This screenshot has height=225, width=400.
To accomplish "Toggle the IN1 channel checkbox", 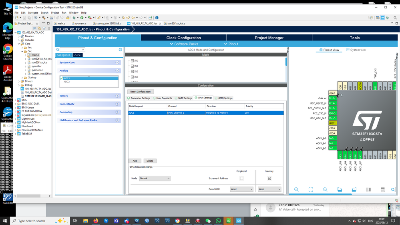I will coord(133,66).
